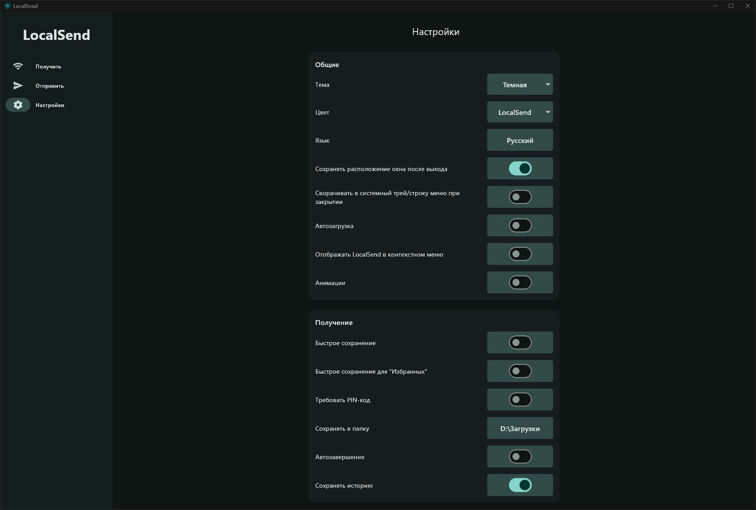Click the LocalSend logo in title bar

click(7, 6)
